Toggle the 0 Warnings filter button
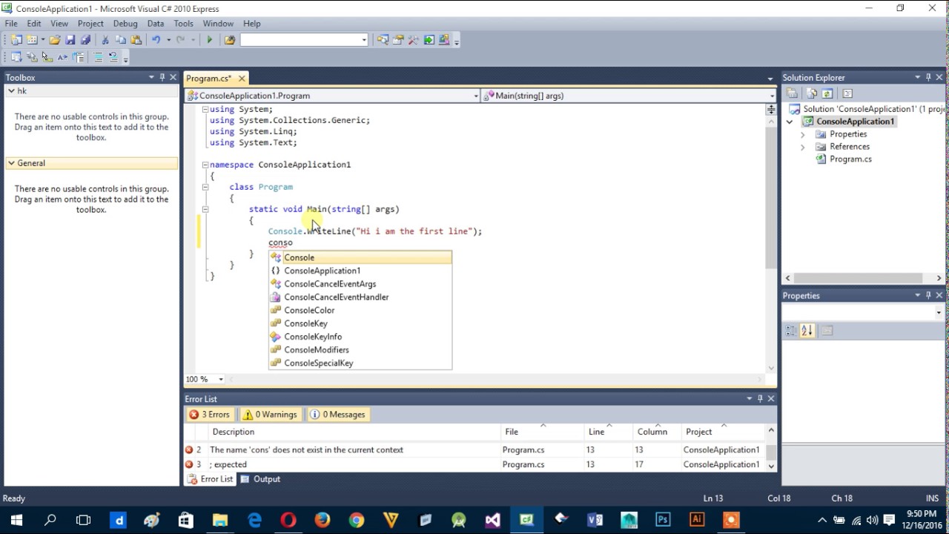949x534 pixels. click(x=270, y=415)
